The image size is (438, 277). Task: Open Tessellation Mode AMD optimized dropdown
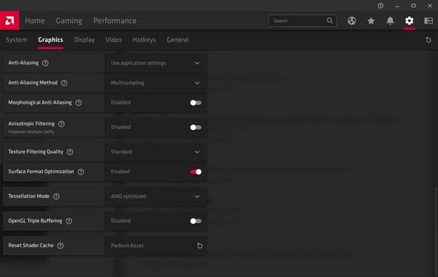156,196
